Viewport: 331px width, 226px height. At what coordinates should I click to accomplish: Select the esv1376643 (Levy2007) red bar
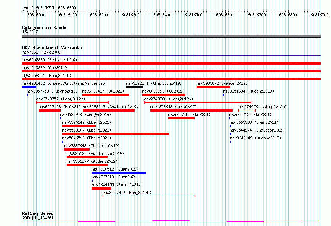pos(192,110)
